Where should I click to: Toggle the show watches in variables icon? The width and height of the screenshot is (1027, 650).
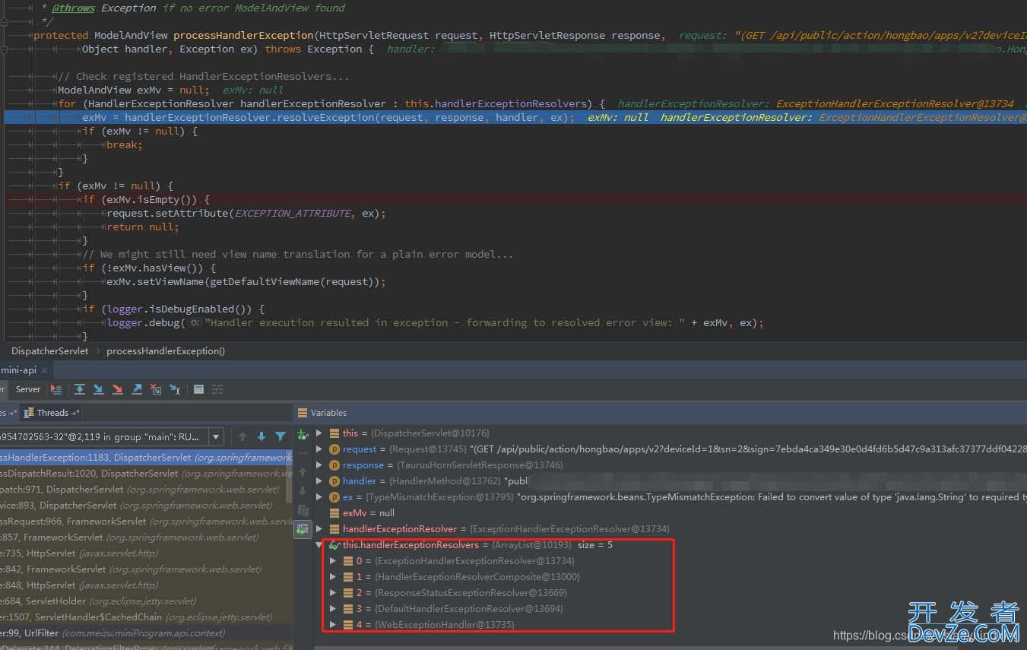click(303, 529)
